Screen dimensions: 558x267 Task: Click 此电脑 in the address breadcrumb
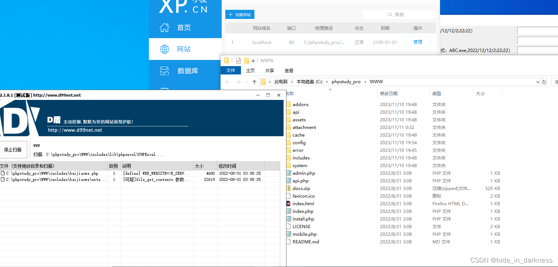pos(281,82)
